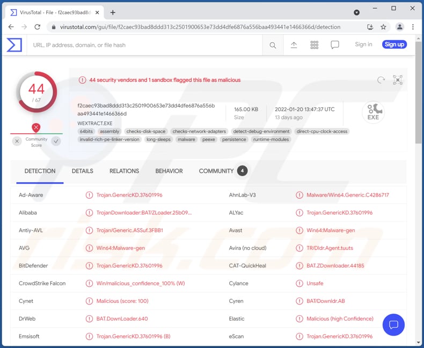Image resolution: width=424 pixels, height=348 pixels.
Task: Click the Cynet Malicious (score: 100) result
Action: (x=122, y=301)
